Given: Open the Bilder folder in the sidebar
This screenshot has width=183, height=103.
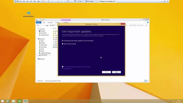Looking at the screenshot, I should [x=42, y=41].
